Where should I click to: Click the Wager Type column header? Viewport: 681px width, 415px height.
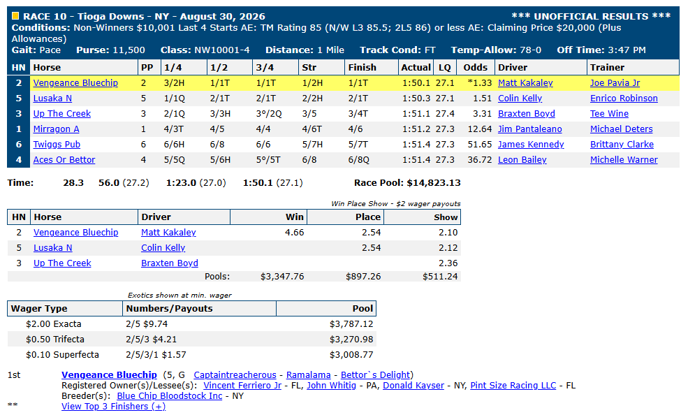tap(65, 309)
